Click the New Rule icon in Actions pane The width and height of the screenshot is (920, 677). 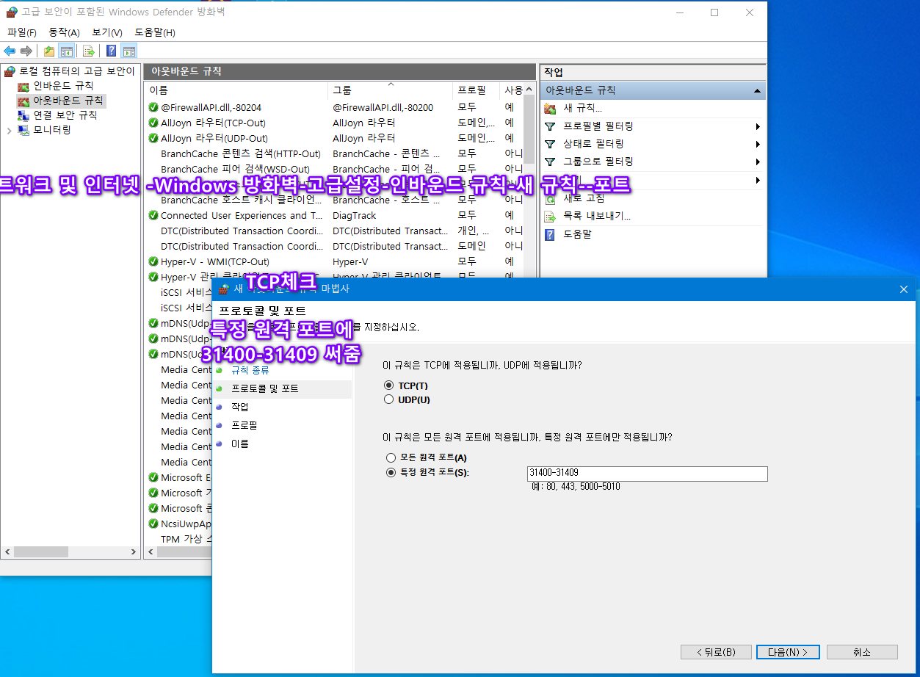(x=550, y=109)
